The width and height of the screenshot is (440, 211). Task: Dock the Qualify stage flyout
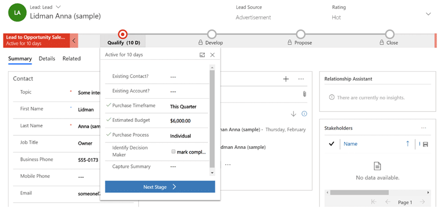click(202, 55)
